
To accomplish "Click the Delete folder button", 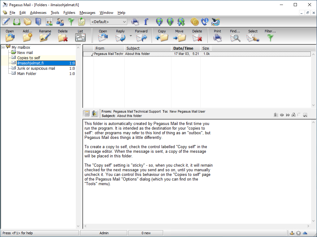I will tap(63, 35).
